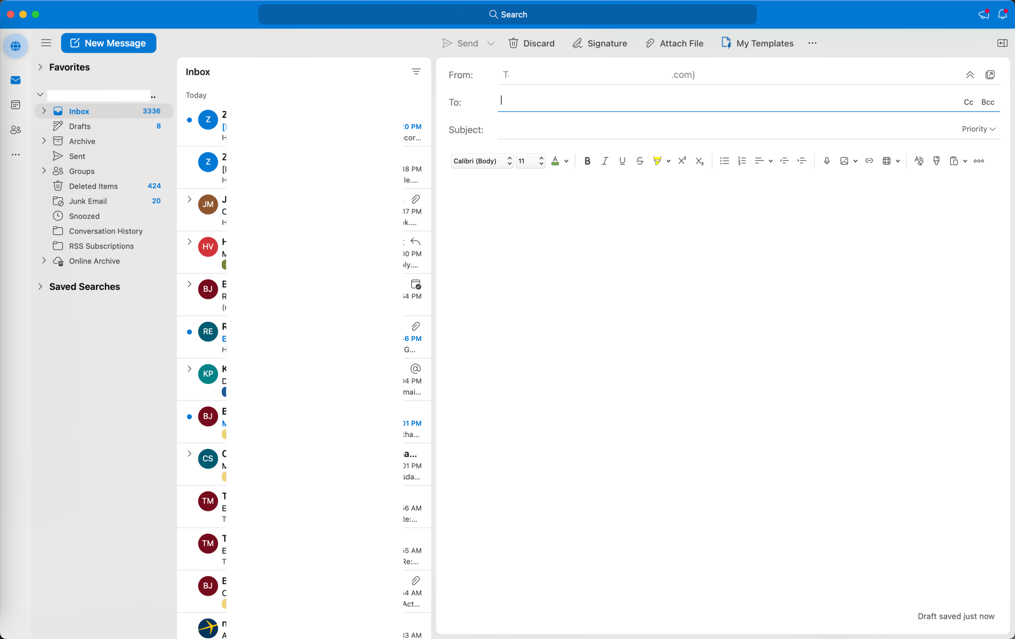The width and height of the screenshot is (1015, 639).
Task: Insert picture icon in toolbar
Action: (844, 161)
